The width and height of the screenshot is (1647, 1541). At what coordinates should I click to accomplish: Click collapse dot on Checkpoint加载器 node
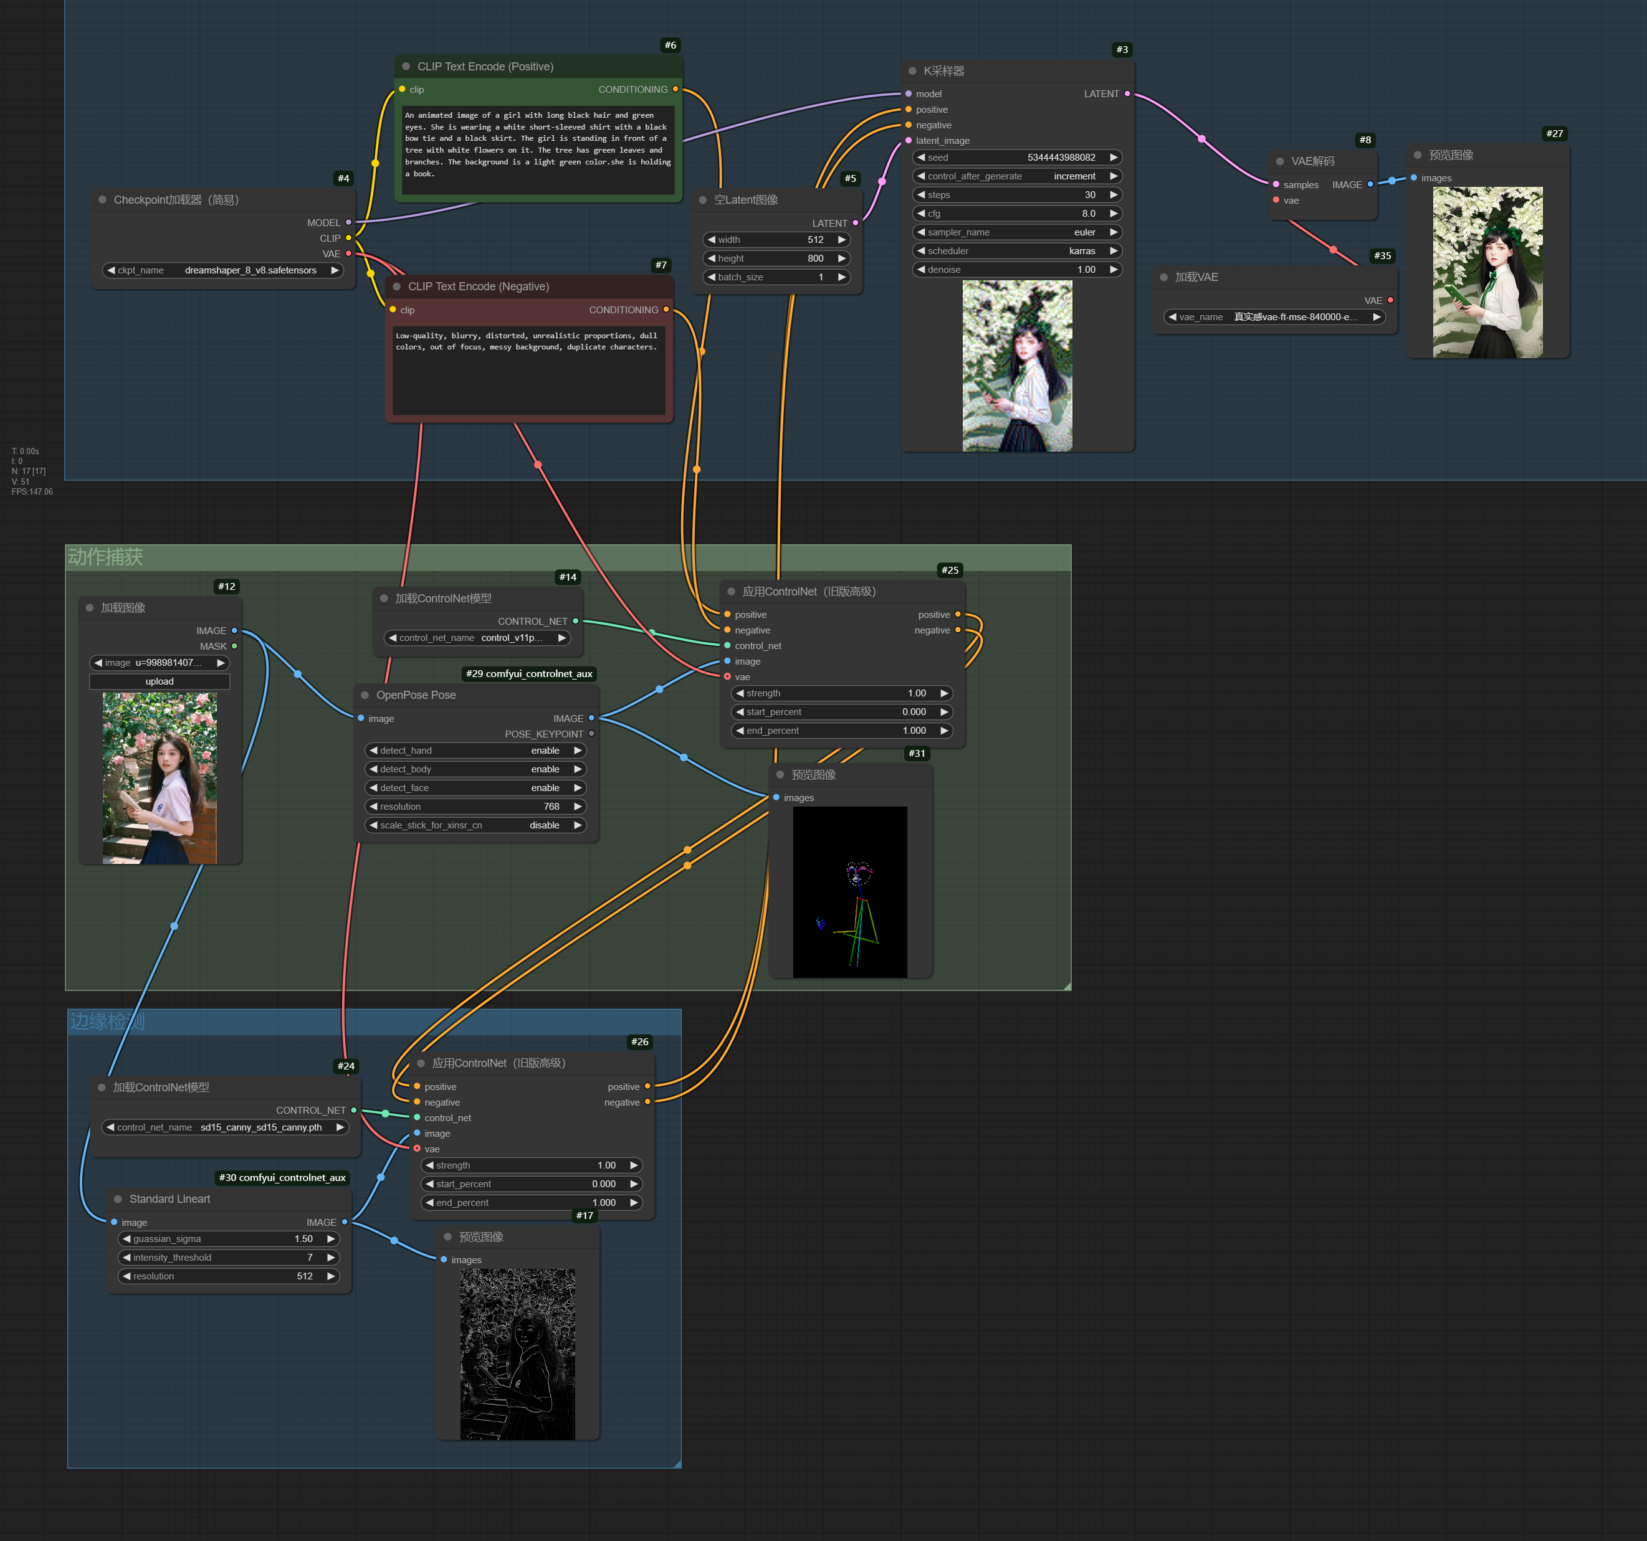[x=103, y=199]
